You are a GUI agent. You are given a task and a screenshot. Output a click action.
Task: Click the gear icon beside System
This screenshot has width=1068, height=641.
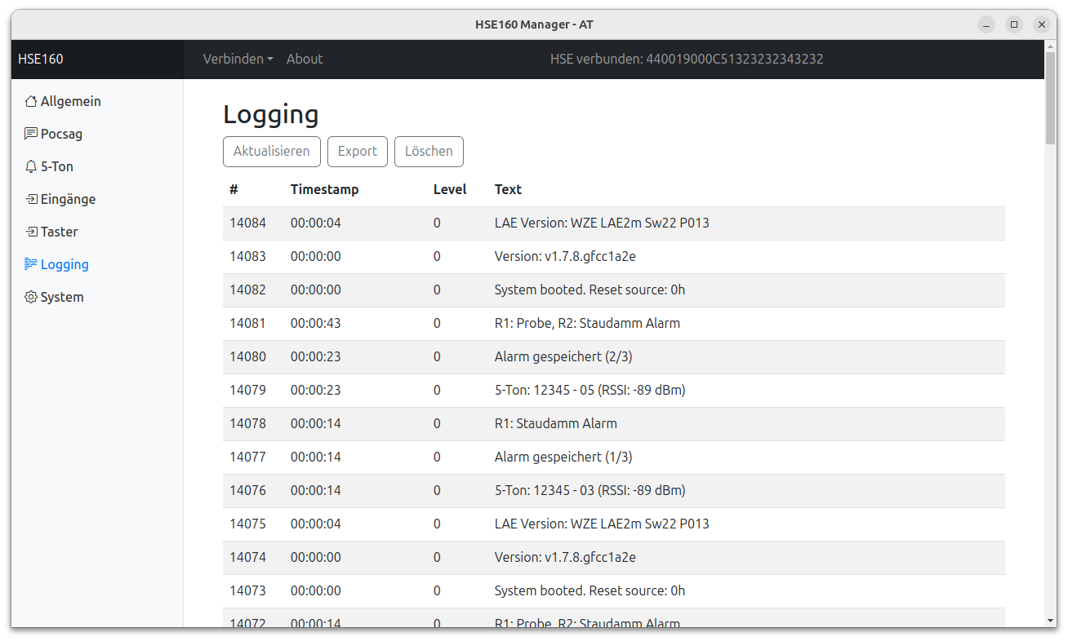[31, 297]
